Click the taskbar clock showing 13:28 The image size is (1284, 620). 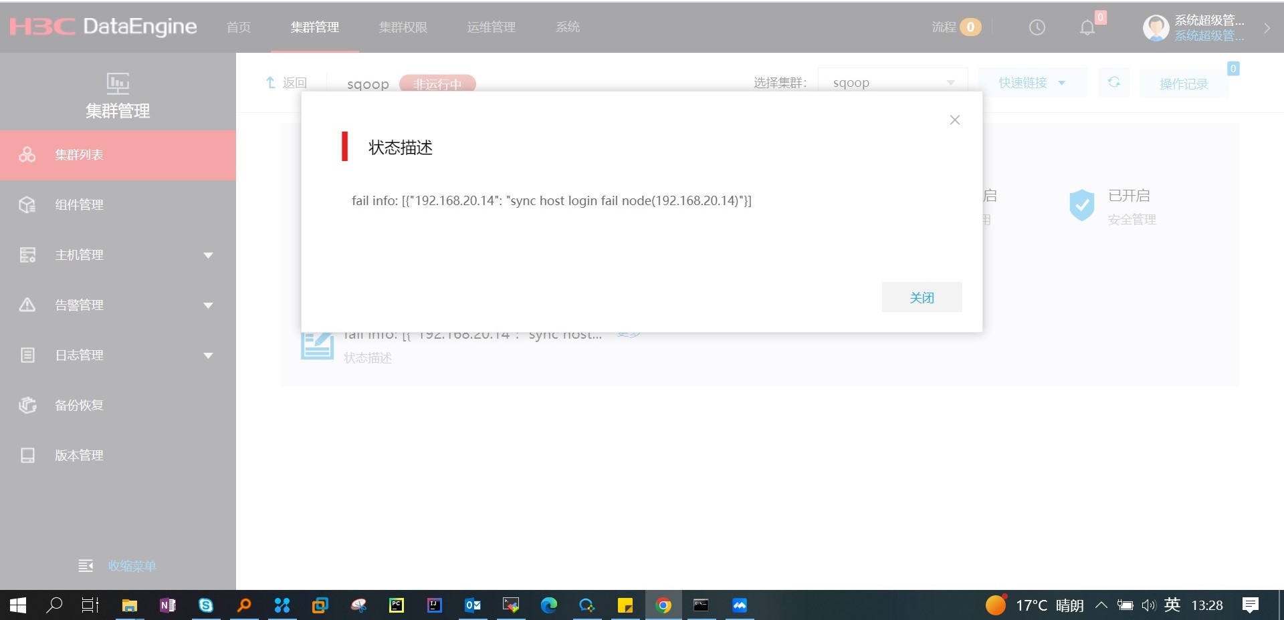tap(1207, 605)
